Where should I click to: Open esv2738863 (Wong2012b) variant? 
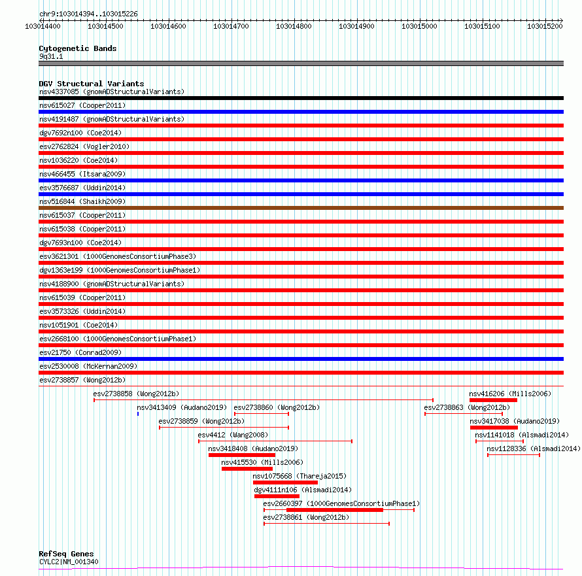467,407
